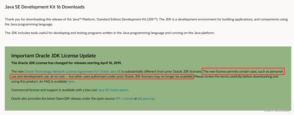
Task: Open the FAQ 'here' link
Action: pos(71,82)
